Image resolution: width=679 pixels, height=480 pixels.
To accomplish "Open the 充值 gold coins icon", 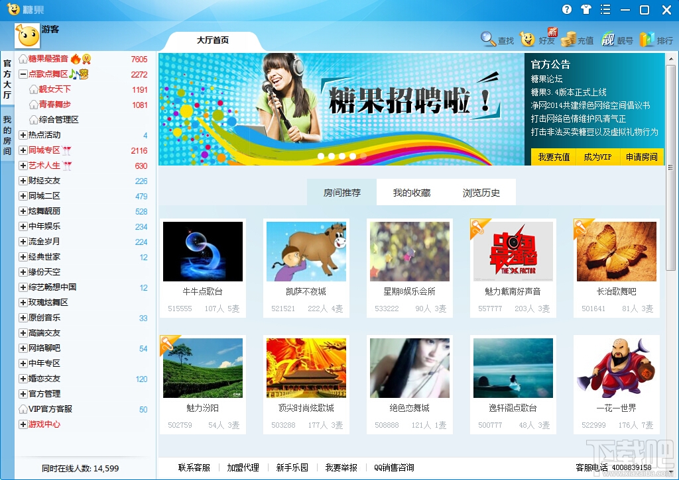I will click(x=568, y=39).
